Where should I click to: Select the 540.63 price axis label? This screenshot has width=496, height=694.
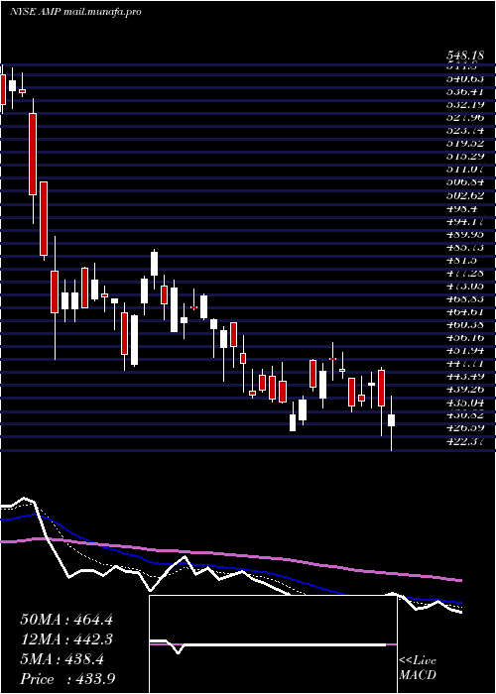tap(464, 78)
